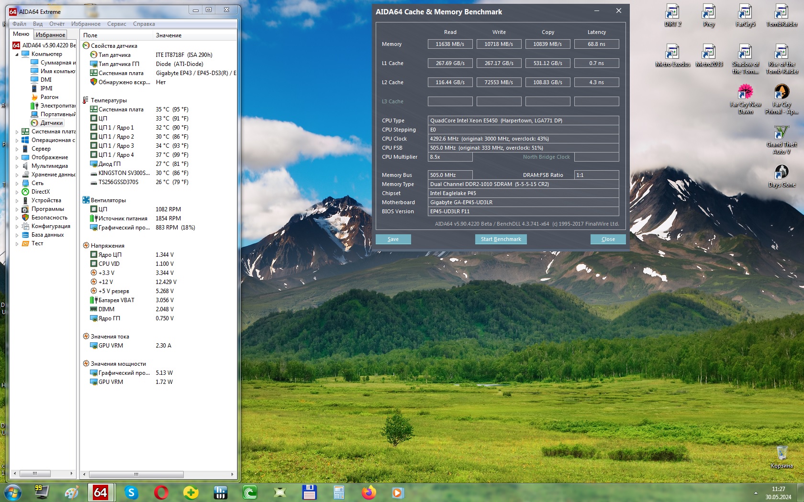This screenshot has height=502, width=804.
Task: Click the IPMI server icon
Action: click(34, 88)
